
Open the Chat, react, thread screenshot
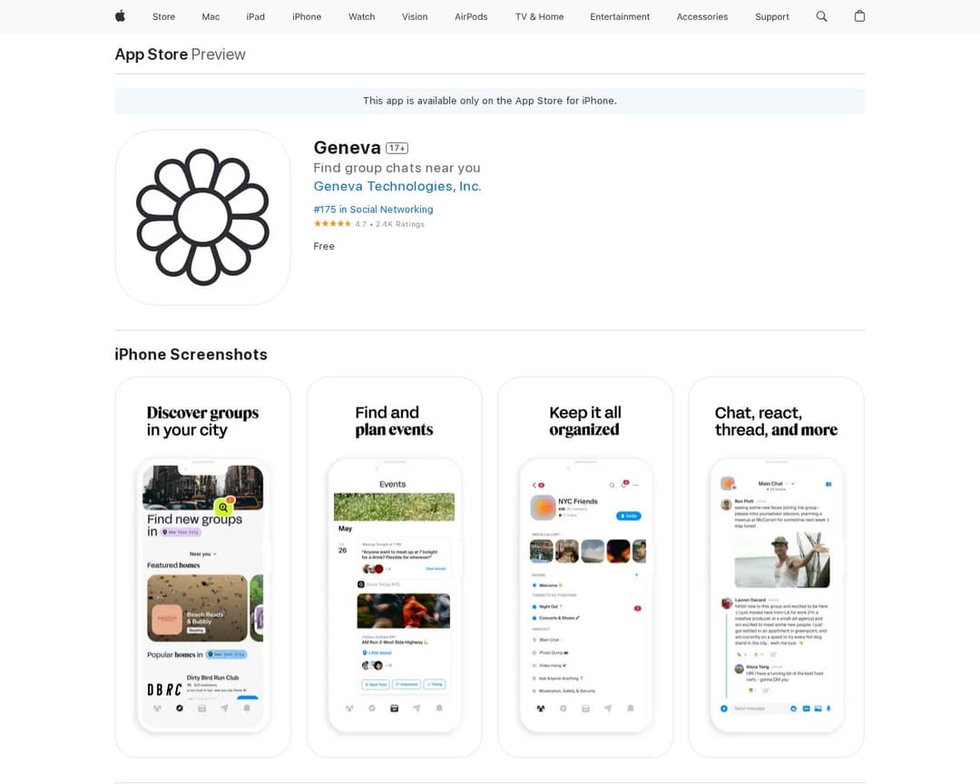776,567
